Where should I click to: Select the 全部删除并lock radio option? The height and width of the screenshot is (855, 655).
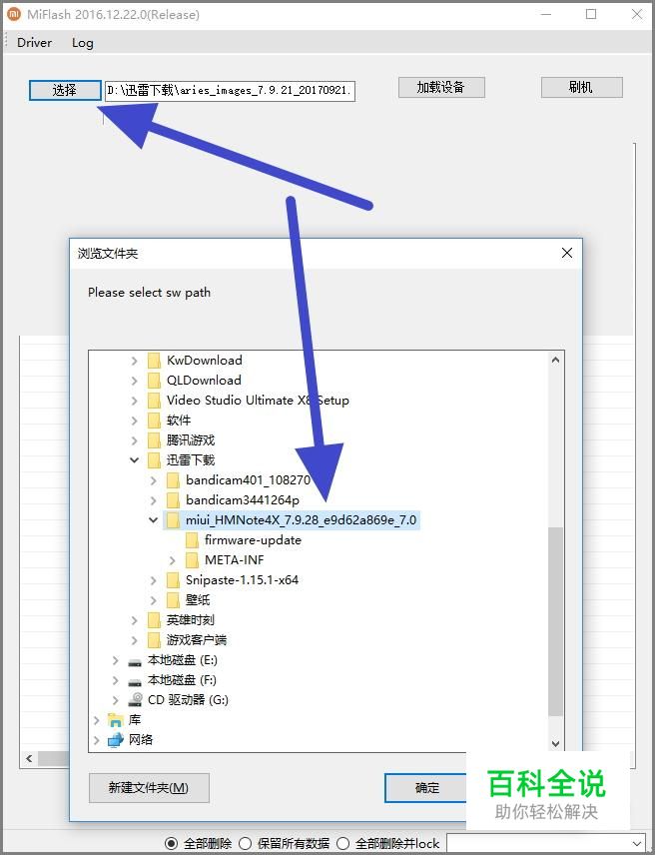(342, 844)
